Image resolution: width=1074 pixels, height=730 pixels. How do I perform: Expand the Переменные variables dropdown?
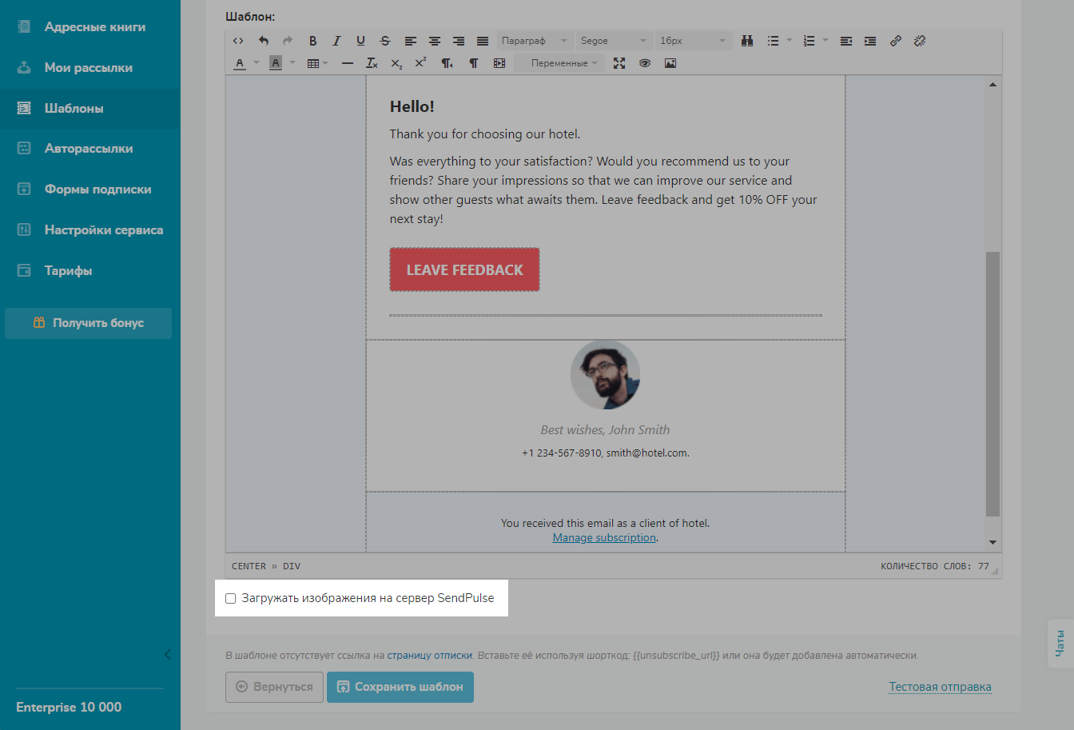click(x=563, y=63)
